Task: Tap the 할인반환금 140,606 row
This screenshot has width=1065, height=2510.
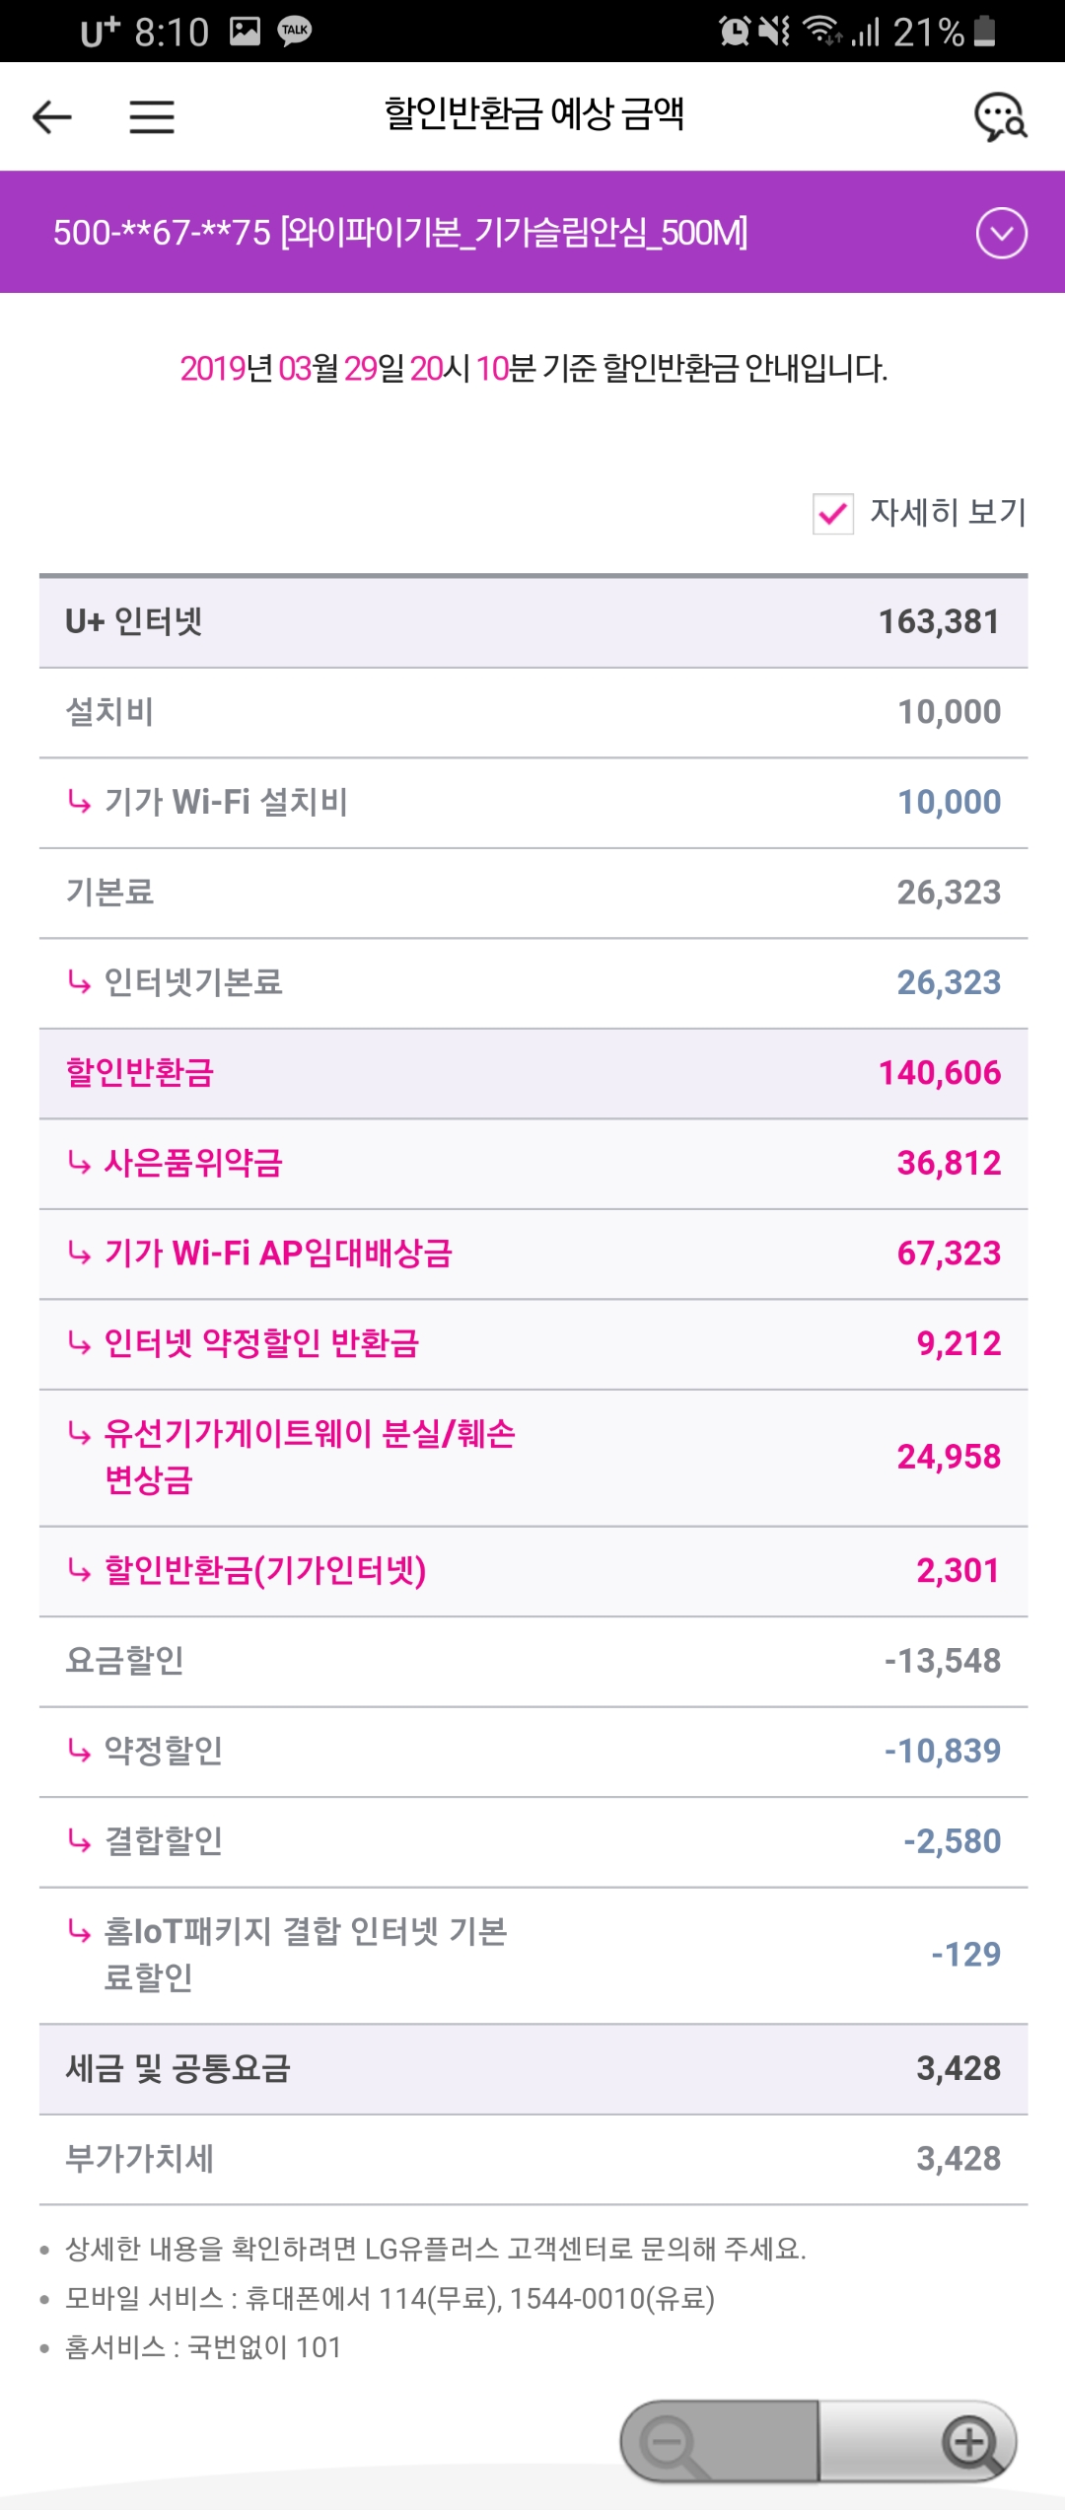Action: 532,1073
